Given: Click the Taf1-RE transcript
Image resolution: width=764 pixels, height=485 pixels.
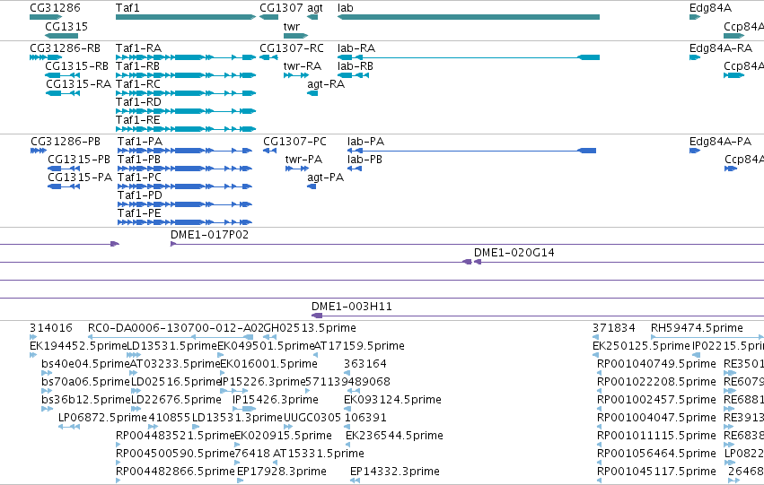Looking at the screenshot, I should 186,129.
